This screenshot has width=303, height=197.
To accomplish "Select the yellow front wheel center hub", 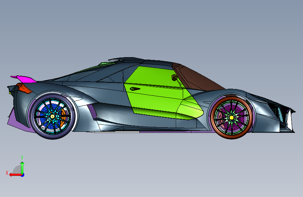I will click(x=231, y=117).
